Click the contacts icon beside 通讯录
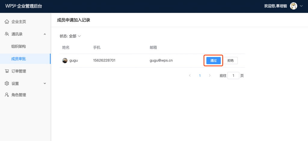The height and width of the screenshot is (141, 308). click(7, 34)
